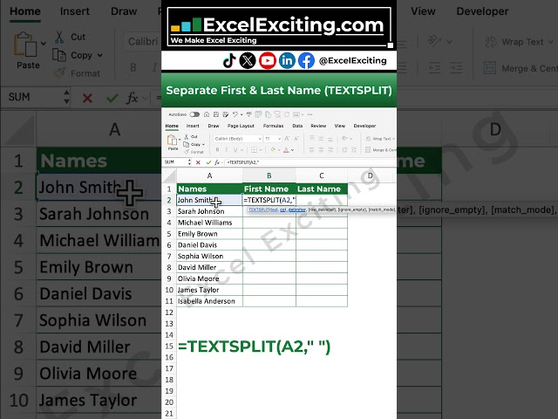The image size is (558, 419).
Task: Click the ExcelExciting.com banner link
Action: (279, 27)
